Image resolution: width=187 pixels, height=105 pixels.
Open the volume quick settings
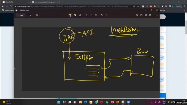pos(172,102)
